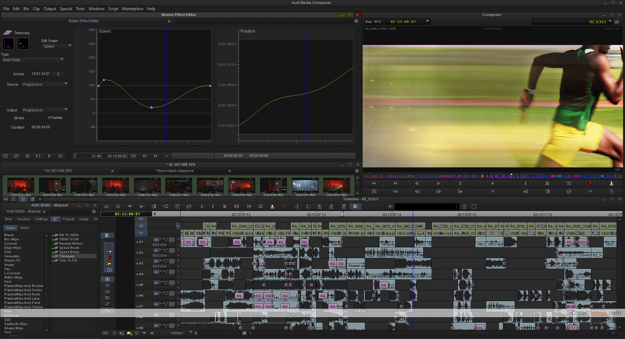Click the effect category list scrollbar

point(47,283)
